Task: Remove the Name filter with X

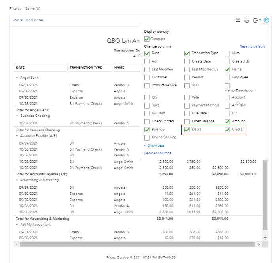Action: pyautogui.click(x=38, y=8)
